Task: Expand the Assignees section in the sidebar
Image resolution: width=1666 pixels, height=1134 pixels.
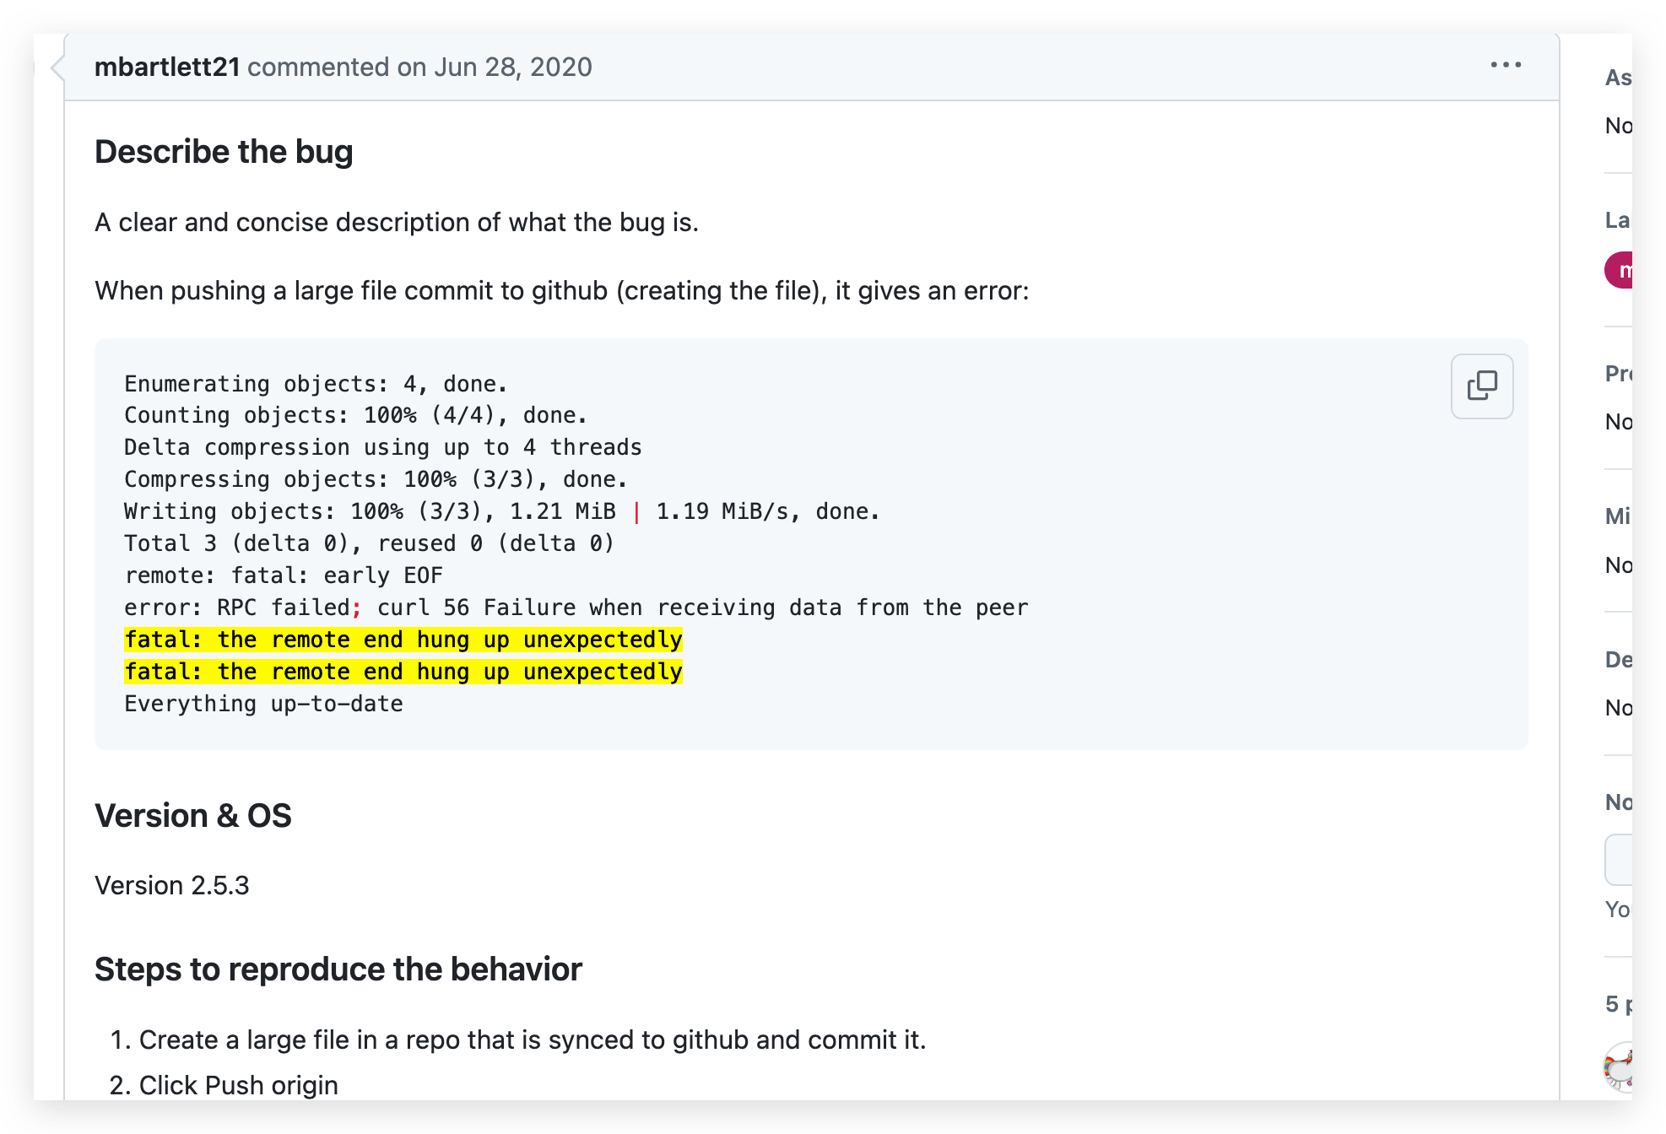Action: pyautogui.click(x=1619, y=78)
